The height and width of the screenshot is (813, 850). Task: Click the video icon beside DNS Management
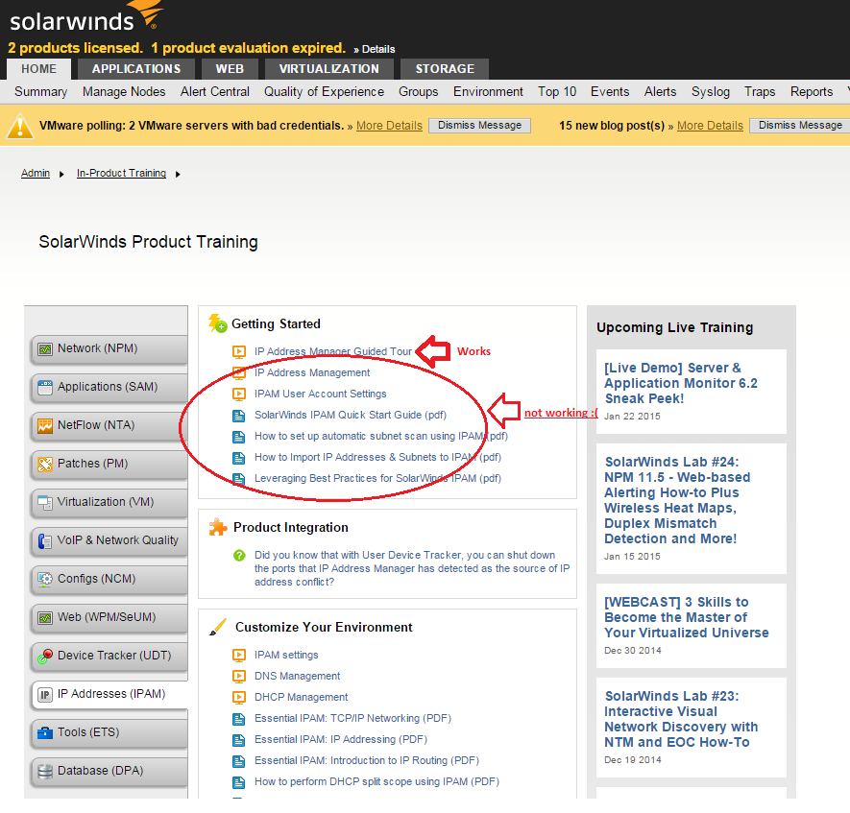[239, 677]
